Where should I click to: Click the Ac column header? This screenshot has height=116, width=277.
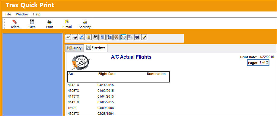tap(71, 74)
